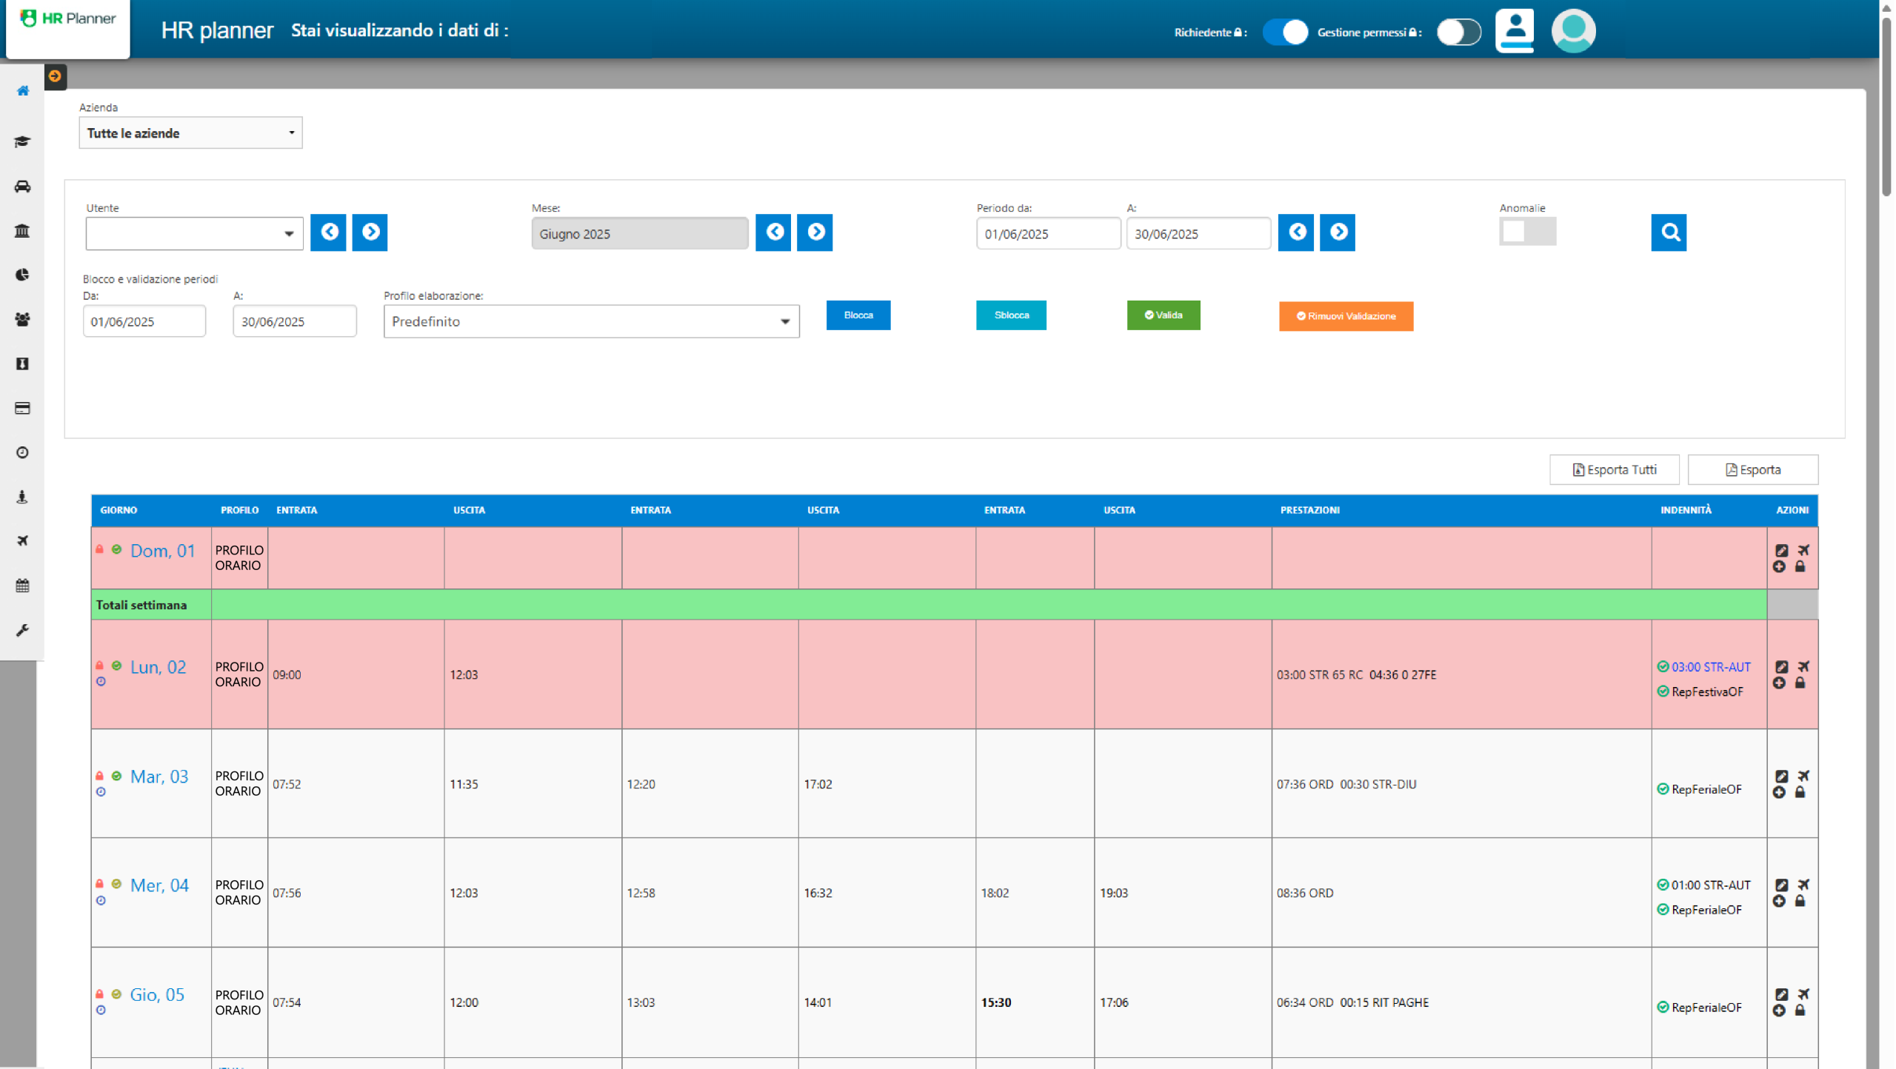Click the podium stamp sidebar icon
Screen dimensions: 1896x1069
pyautogui.click(x=22, y=497)
